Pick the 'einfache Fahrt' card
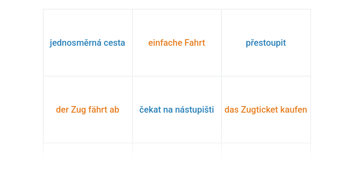The image size is (353, 176). [x=177, y=43]
